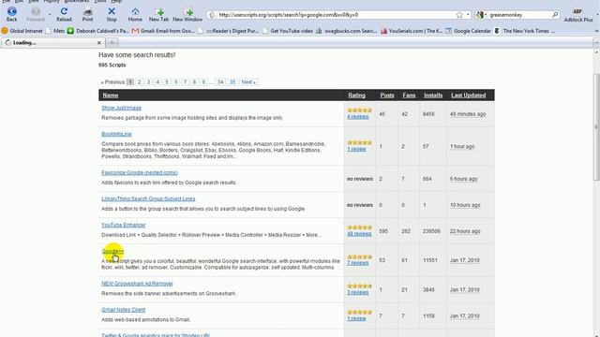Viewport: 600px width, 337px height.
Task: Open Global Intranet bookmark
Action: coord(22,31)
